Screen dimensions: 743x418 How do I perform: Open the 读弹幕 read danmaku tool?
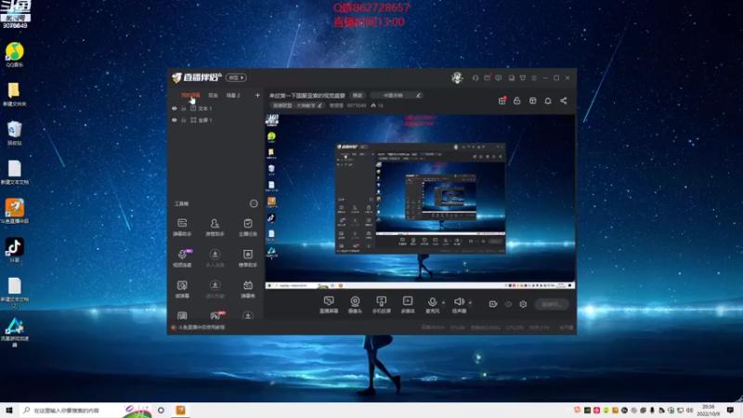(x=182, y=289)
